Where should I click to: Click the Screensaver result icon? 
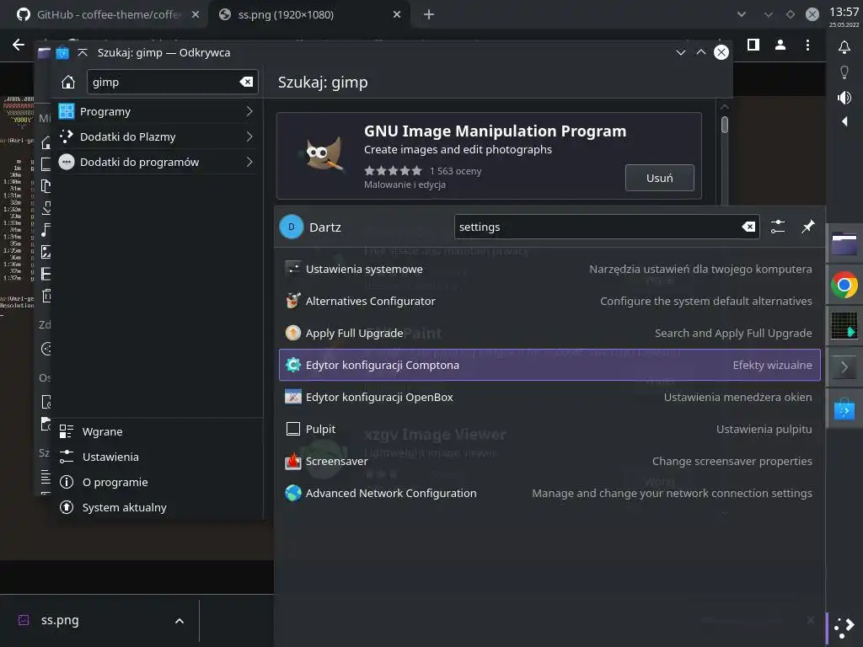(292, 461)
